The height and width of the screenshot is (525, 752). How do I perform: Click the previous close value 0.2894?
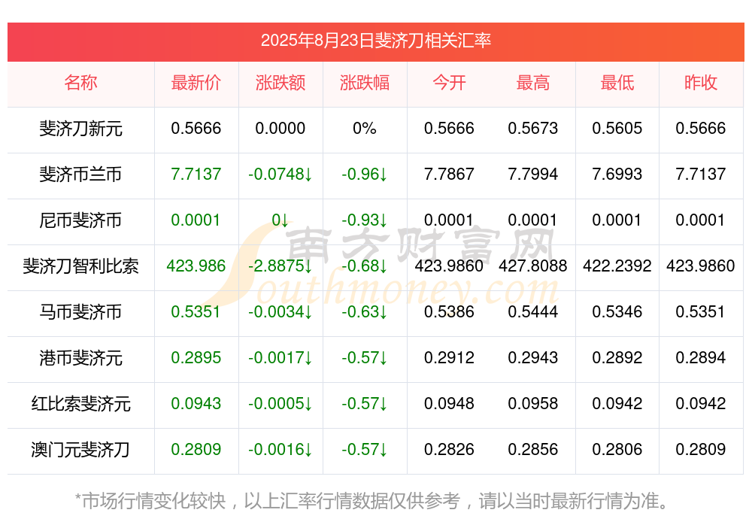click(x=701, y=358)
